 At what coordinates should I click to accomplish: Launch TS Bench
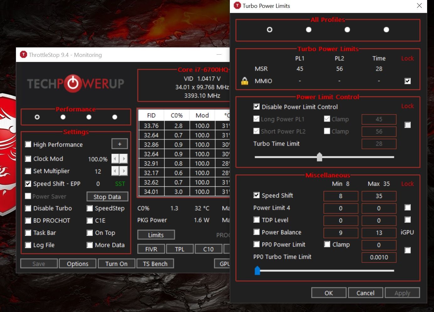155,264
